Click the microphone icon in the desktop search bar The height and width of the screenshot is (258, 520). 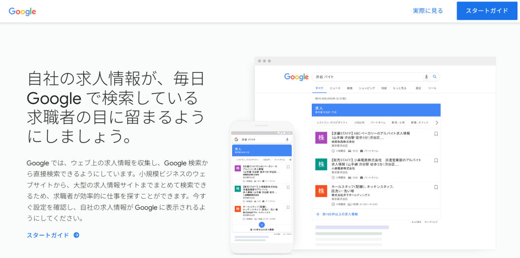(x=427, y=77)
